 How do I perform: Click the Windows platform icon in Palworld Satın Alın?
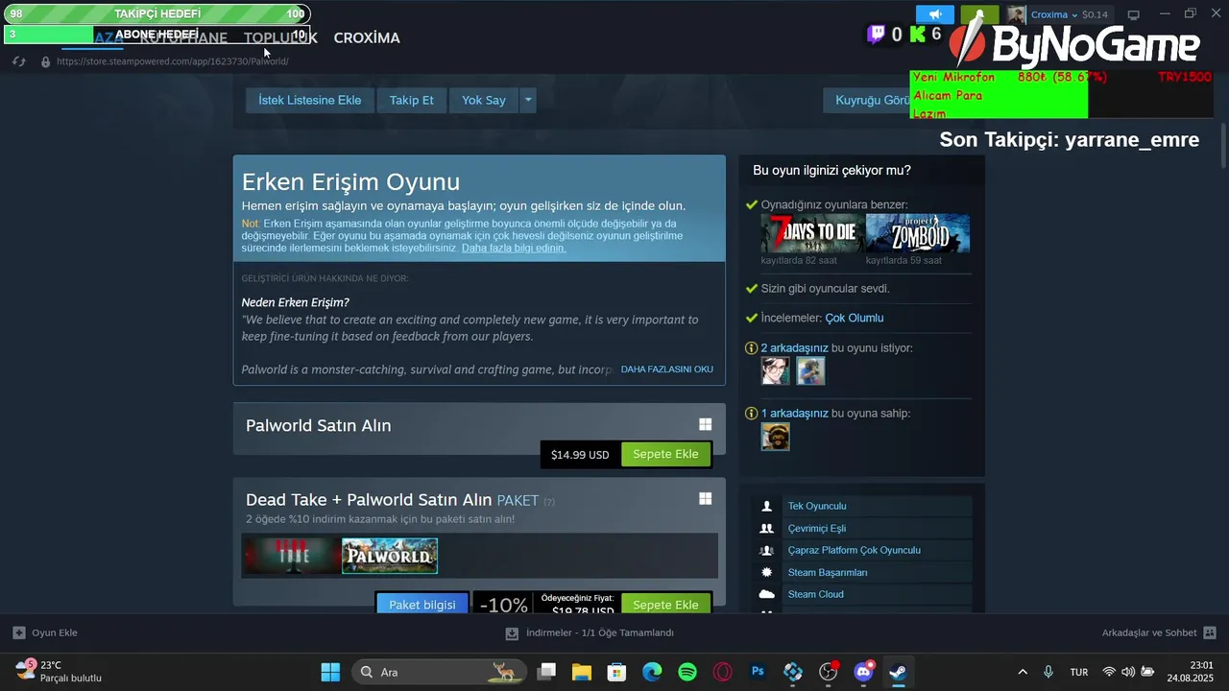(705, 424)
